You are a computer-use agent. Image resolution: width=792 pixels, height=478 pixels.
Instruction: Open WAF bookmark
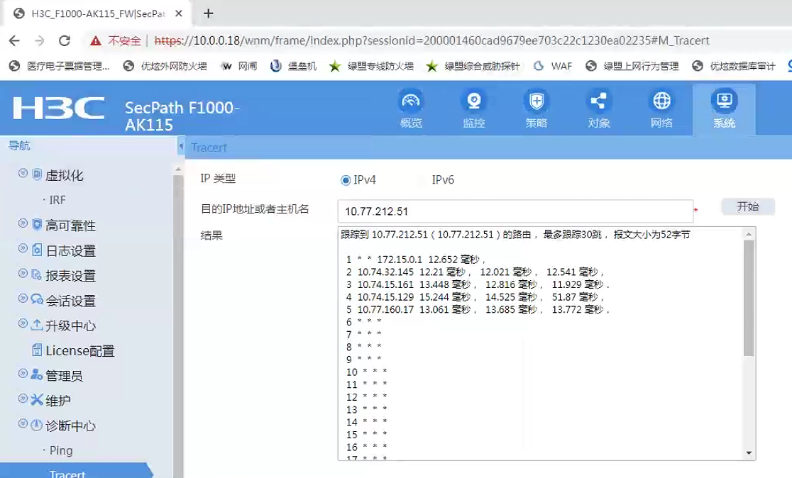pyautogui.click(x=553, y=66)
